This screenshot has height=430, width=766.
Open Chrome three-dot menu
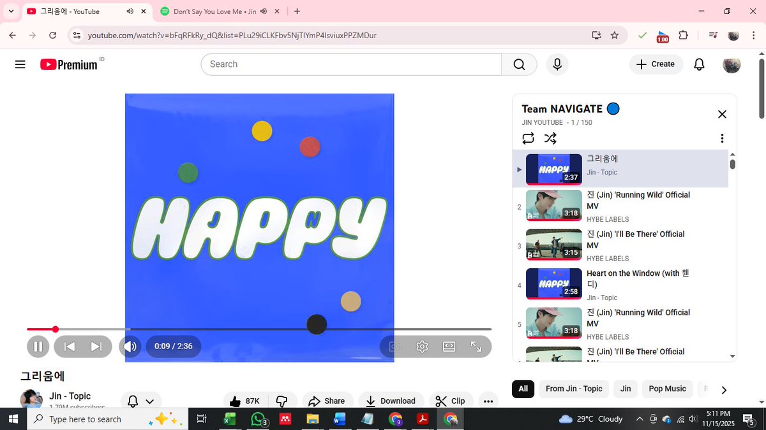pos(753,36)
